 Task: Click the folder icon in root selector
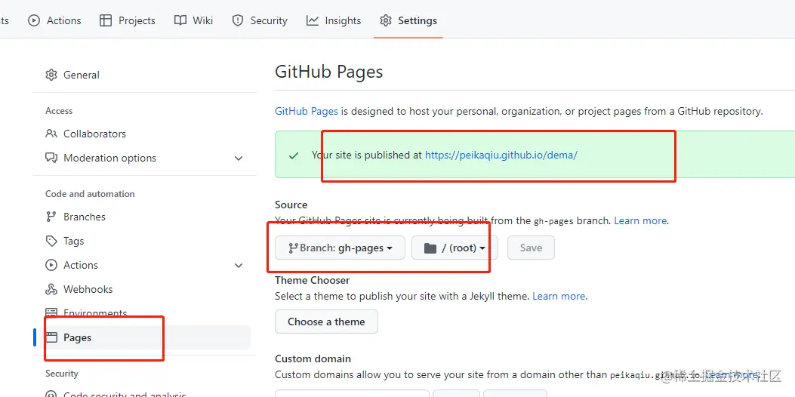click(x=430, y=248)
